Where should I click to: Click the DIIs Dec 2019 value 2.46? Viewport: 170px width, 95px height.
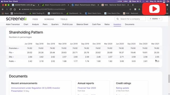99,57
